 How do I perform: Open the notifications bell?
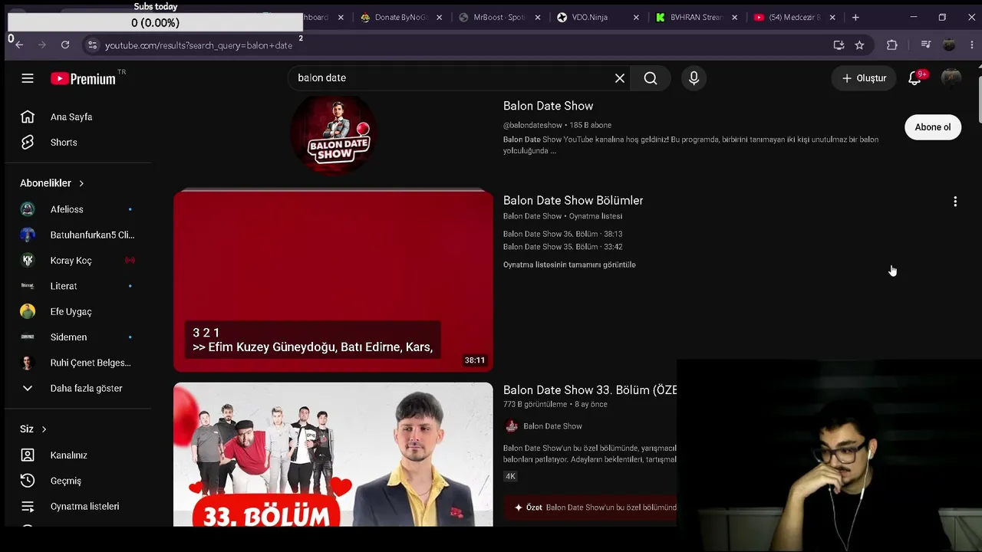914,78
